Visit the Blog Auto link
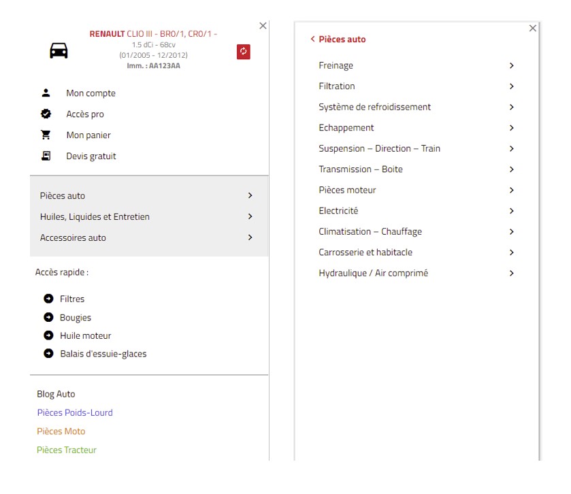Screen dimensions: 571x494 [56, 394]
